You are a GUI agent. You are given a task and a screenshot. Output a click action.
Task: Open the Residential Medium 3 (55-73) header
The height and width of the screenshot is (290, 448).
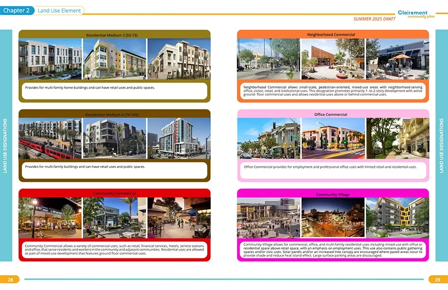coord(113,34)
